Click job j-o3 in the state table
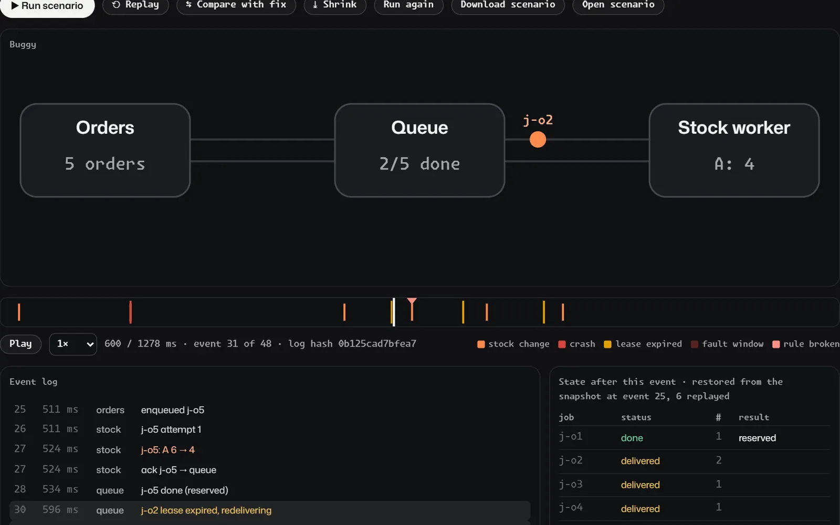Image resolution: width=840 pixels, height=525 pixels. click(x=571, y=484)
